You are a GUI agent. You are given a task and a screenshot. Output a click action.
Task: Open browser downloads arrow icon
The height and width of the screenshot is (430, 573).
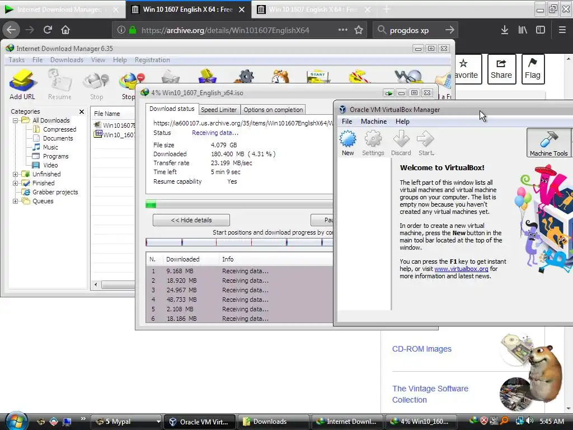click(x=504, y=30)
